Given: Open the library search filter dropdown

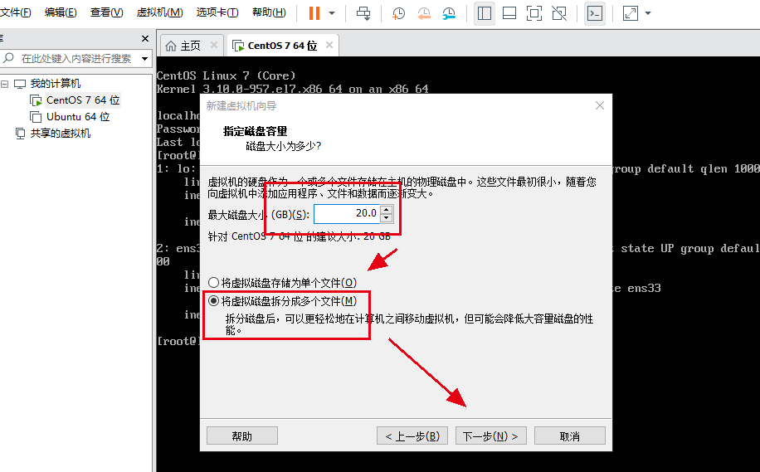Looking at the screenshot, I should [x=145, y=59].
